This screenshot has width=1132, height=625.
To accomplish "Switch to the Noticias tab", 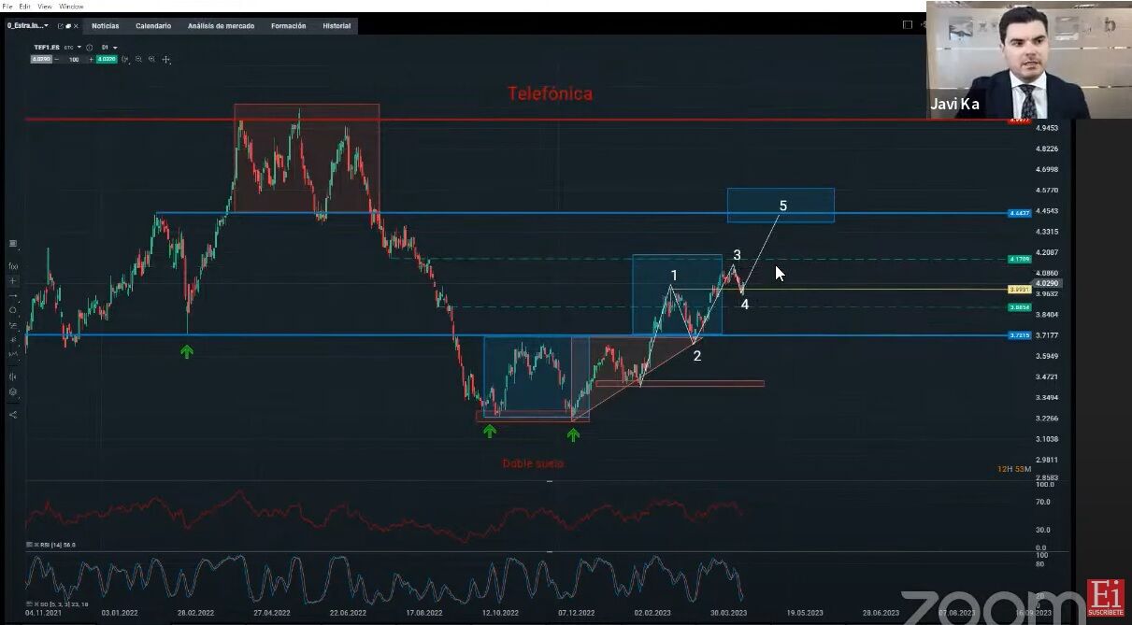I will click(106, 26).
